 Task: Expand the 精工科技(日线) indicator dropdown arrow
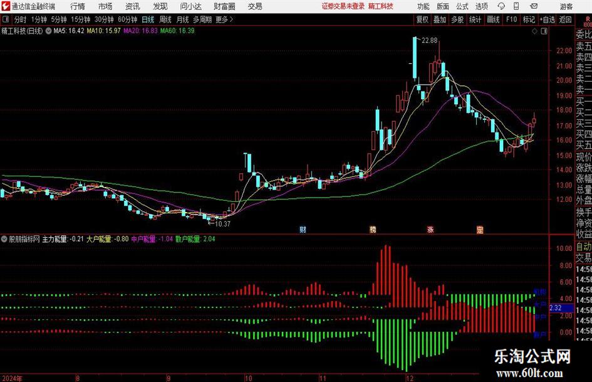[48, 31]
